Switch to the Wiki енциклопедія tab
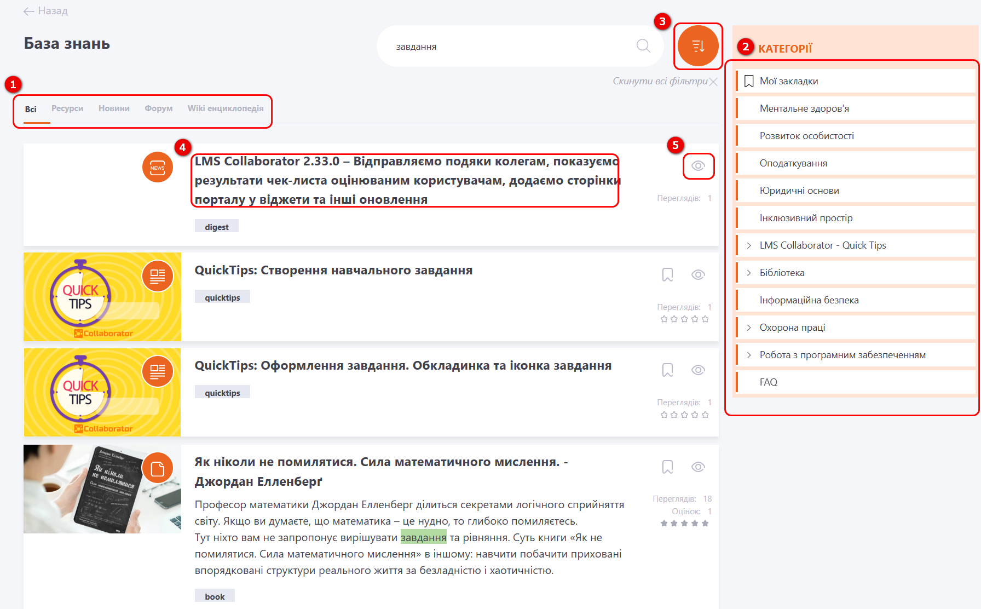 click(x=225, y=108)
